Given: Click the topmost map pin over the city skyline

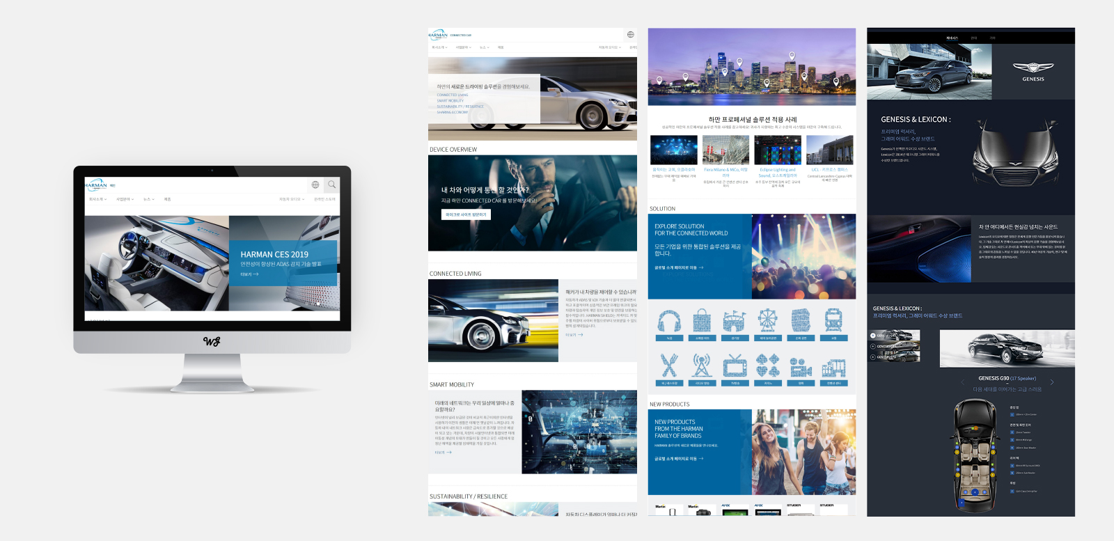Looking at the screenshot, I should click(792, 56).
